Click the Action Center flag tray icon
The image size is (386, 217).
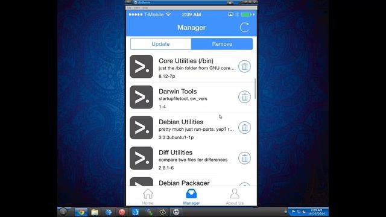[x=294, y=212]
